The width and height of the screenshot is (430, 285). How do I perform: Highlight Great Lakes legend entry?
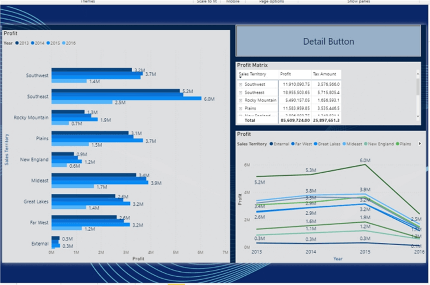[x=327, y=144]
